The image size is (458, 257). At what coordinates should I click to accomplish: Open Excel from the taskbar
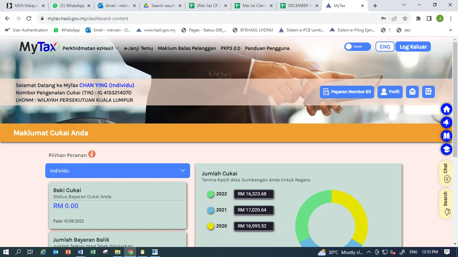click(x=93, y=252)
